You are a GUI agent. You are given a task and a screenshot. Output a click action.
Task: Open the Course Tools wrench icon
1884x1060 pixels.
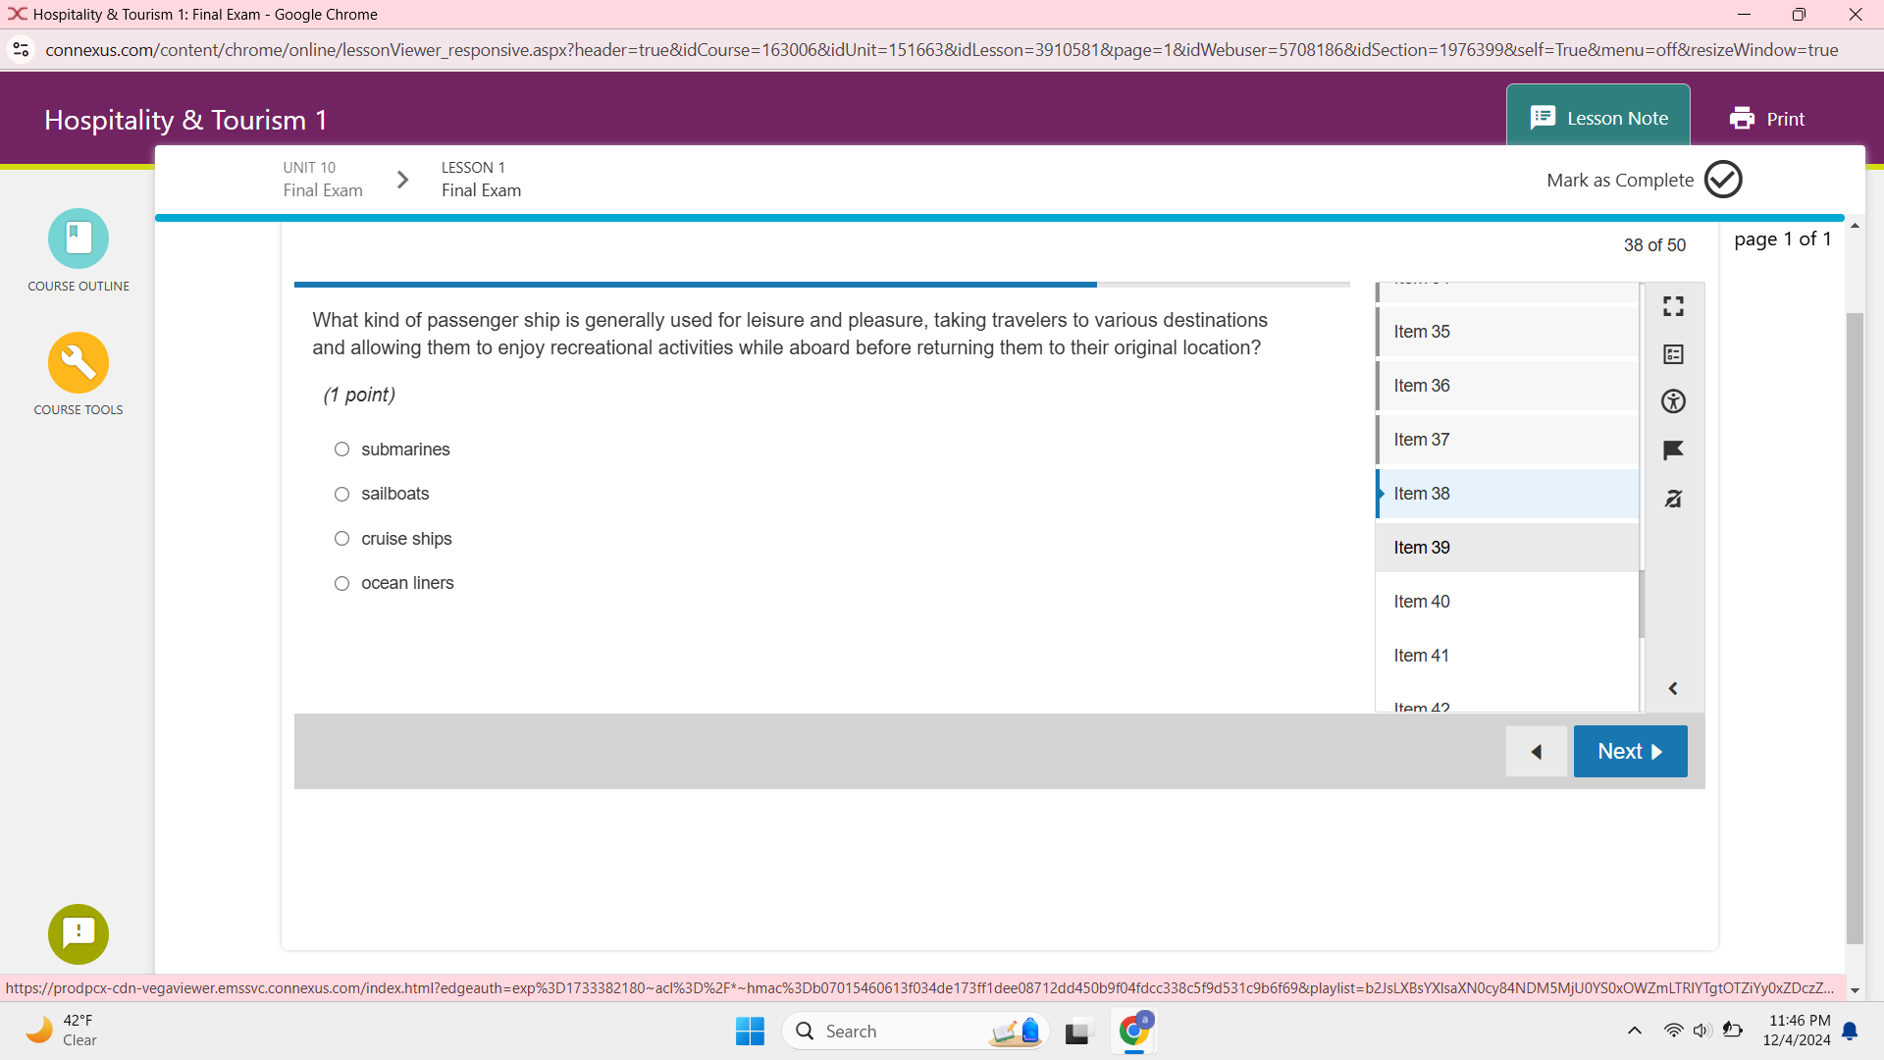(x=78, y=362)
